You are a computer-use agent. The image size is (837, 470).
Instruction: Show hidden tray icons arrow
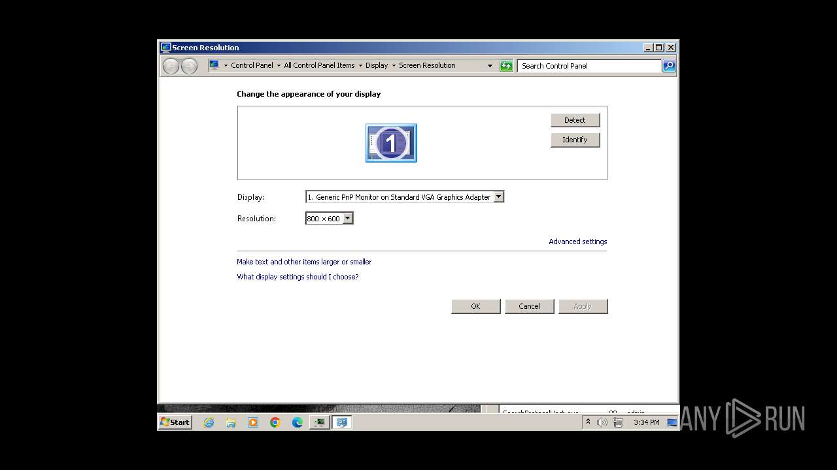tap(588, 422)
